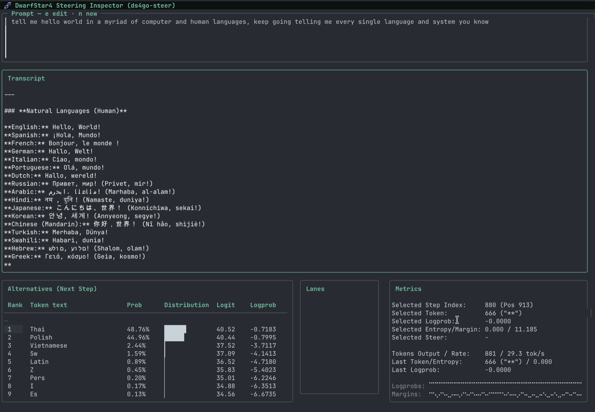Click the Margins sparkline graph

click(x=505, y=394)
